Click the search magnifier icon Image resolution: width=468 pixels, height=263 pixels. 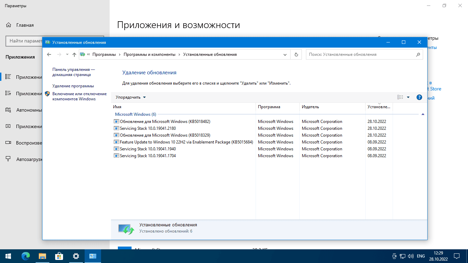[418, 54]
